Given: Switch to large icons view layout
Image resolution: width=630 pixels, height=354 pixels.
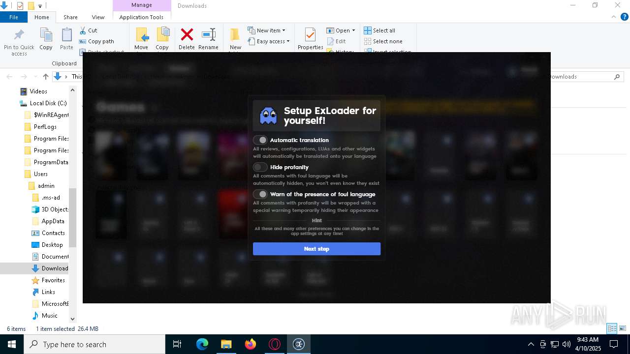Looking at the screenshot, I should [623, 328].
